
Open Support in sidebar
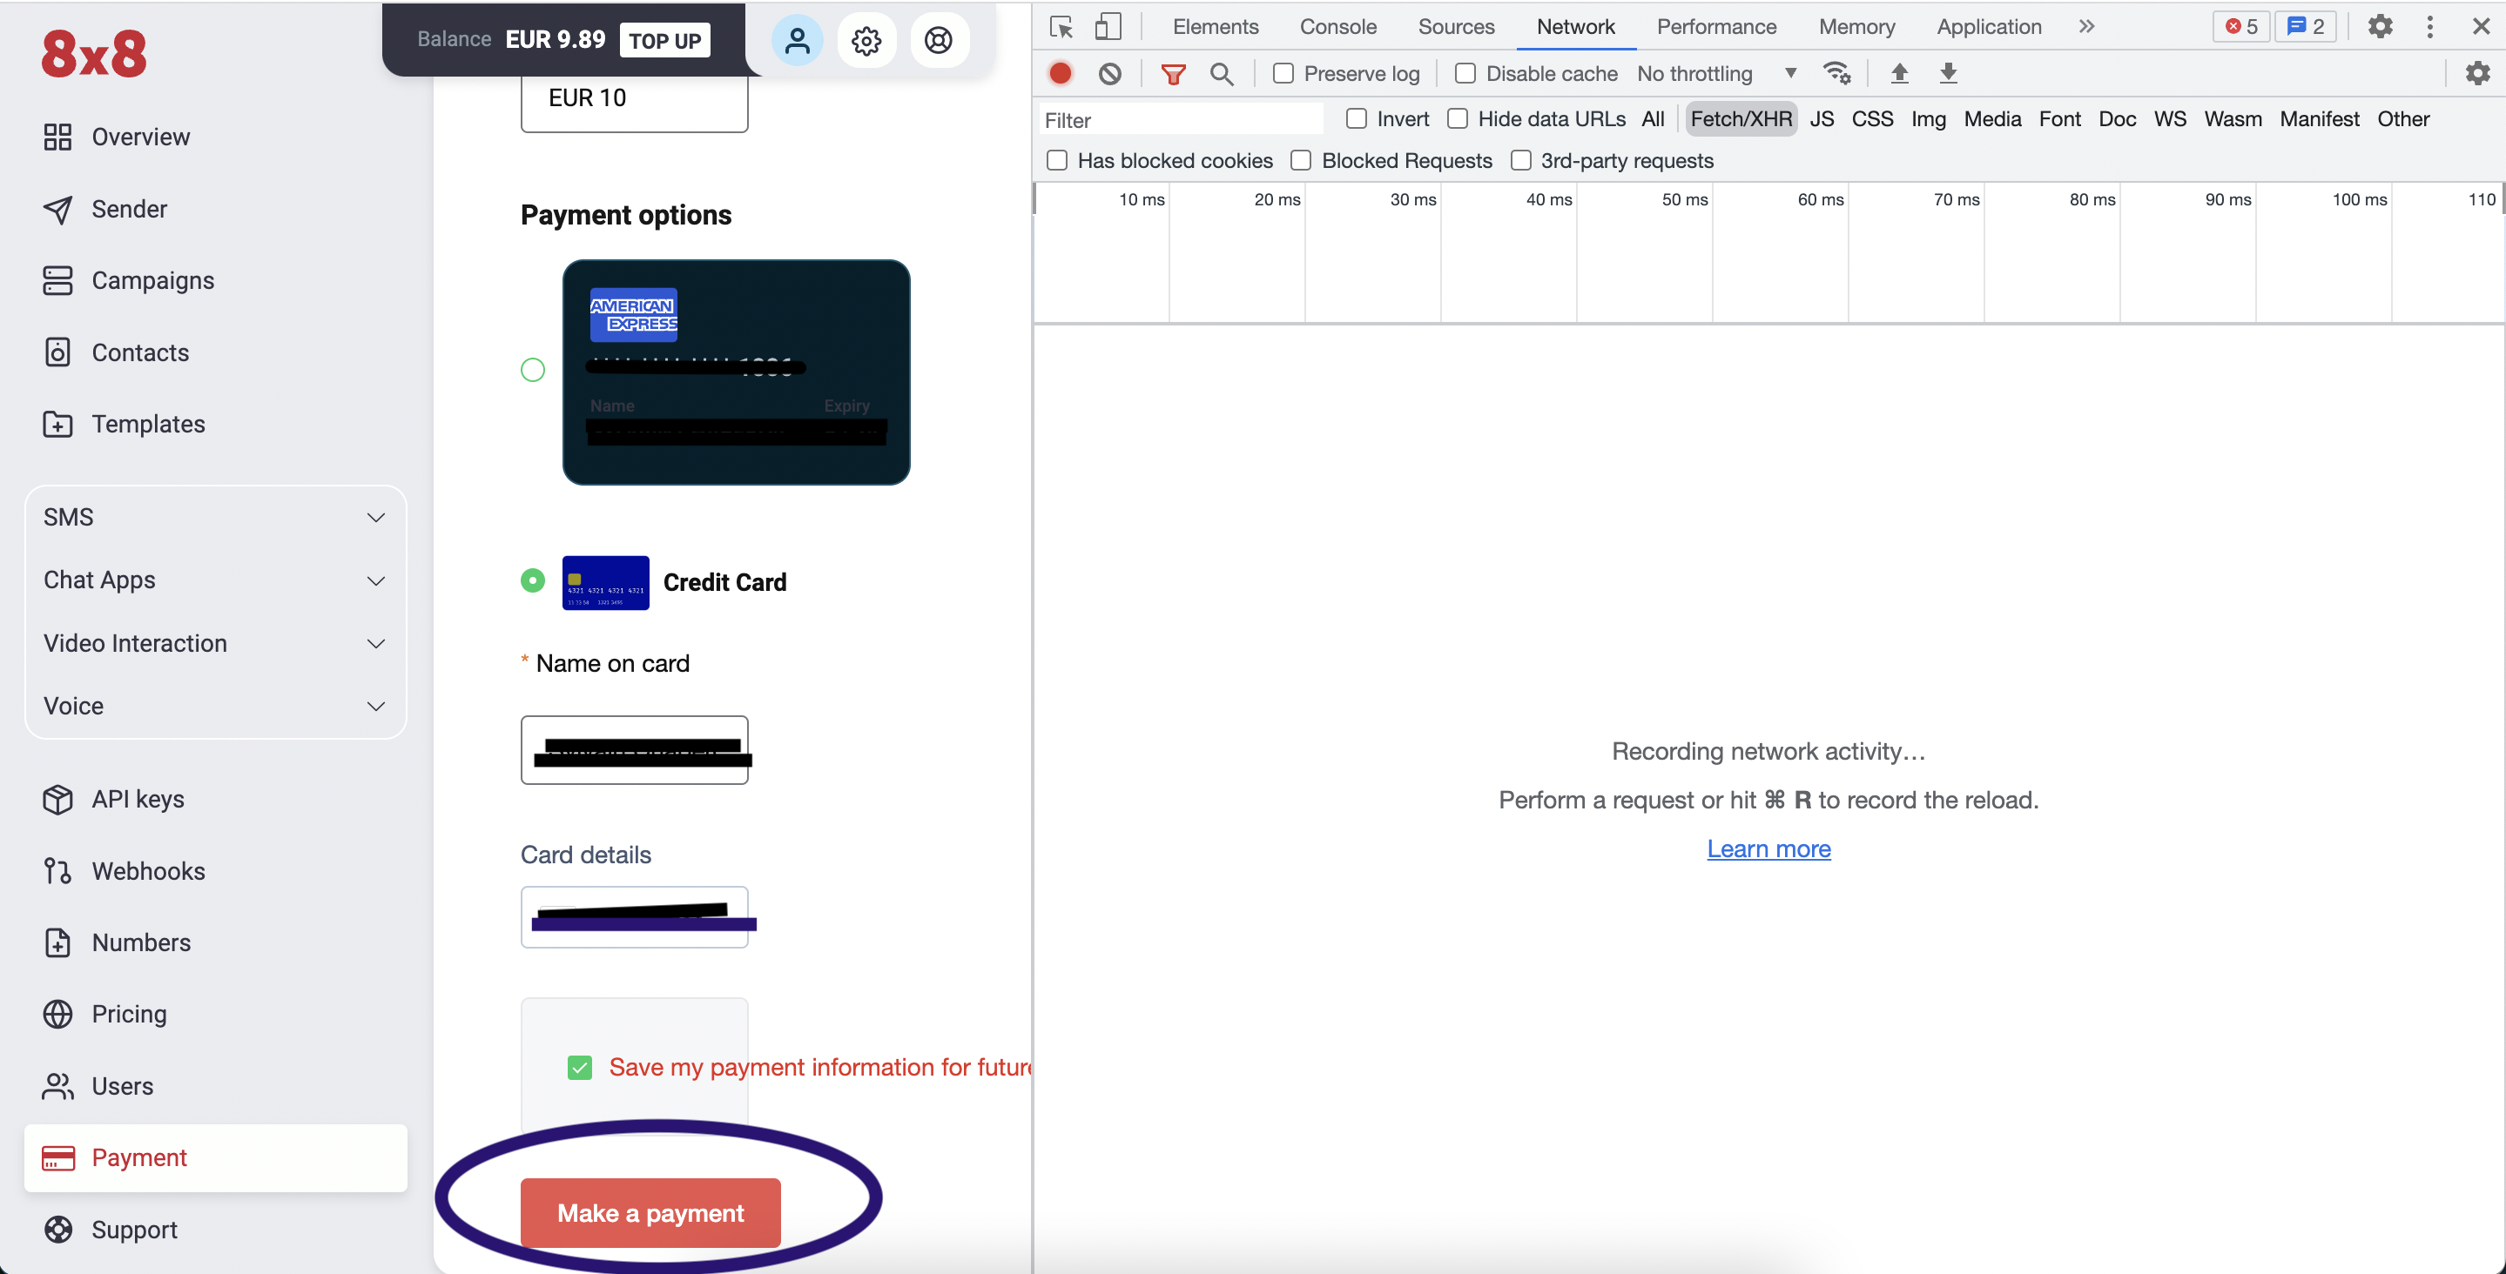pyautogui.click(x=111, y=1230)
